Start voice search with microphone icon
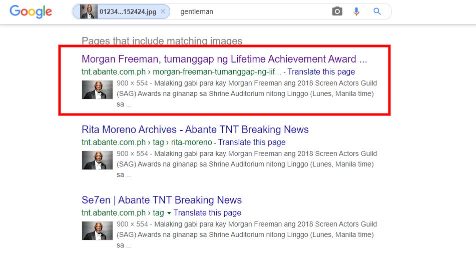This screenshot has height=253, width=476. pyautogui.click(x=356, y=11)
